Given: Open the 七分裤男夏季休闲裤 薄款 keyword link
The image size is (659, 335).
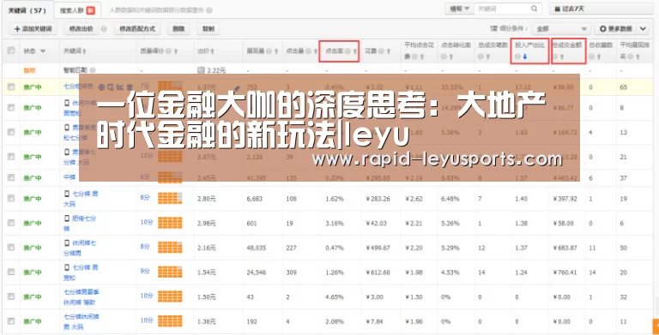Looking at the screenshot, I should [x=82, y=296].
